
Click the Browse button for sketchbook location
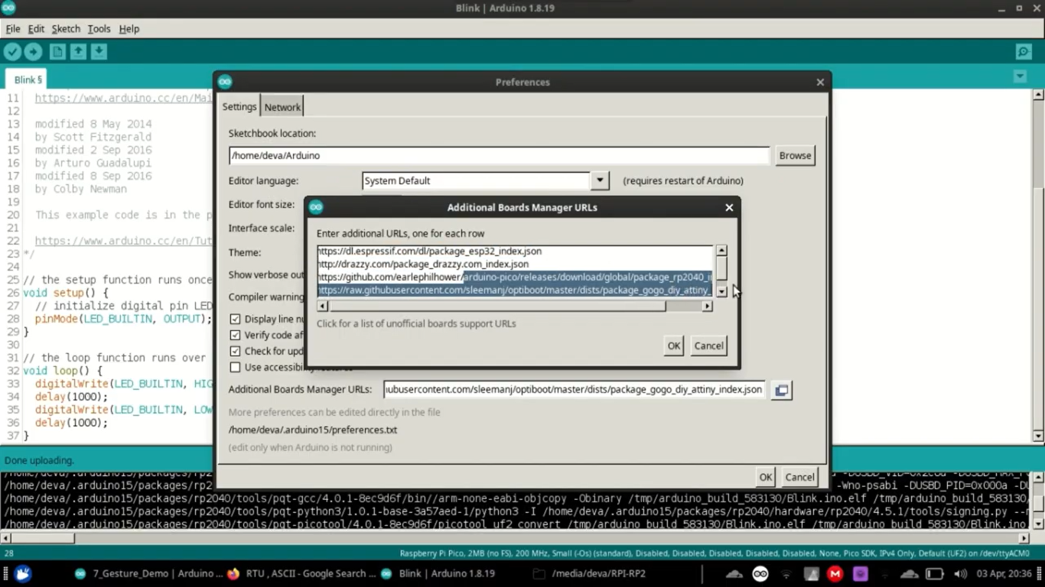click(x=795, y=155)
